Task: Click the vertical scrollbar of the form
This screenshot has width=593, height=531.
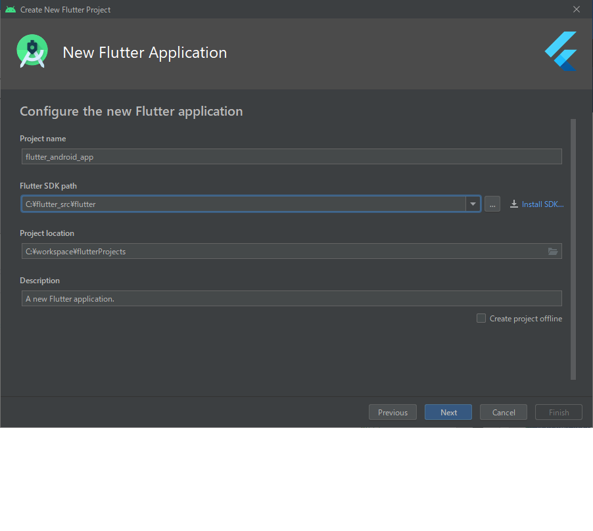Action: [x=573, y=250]
